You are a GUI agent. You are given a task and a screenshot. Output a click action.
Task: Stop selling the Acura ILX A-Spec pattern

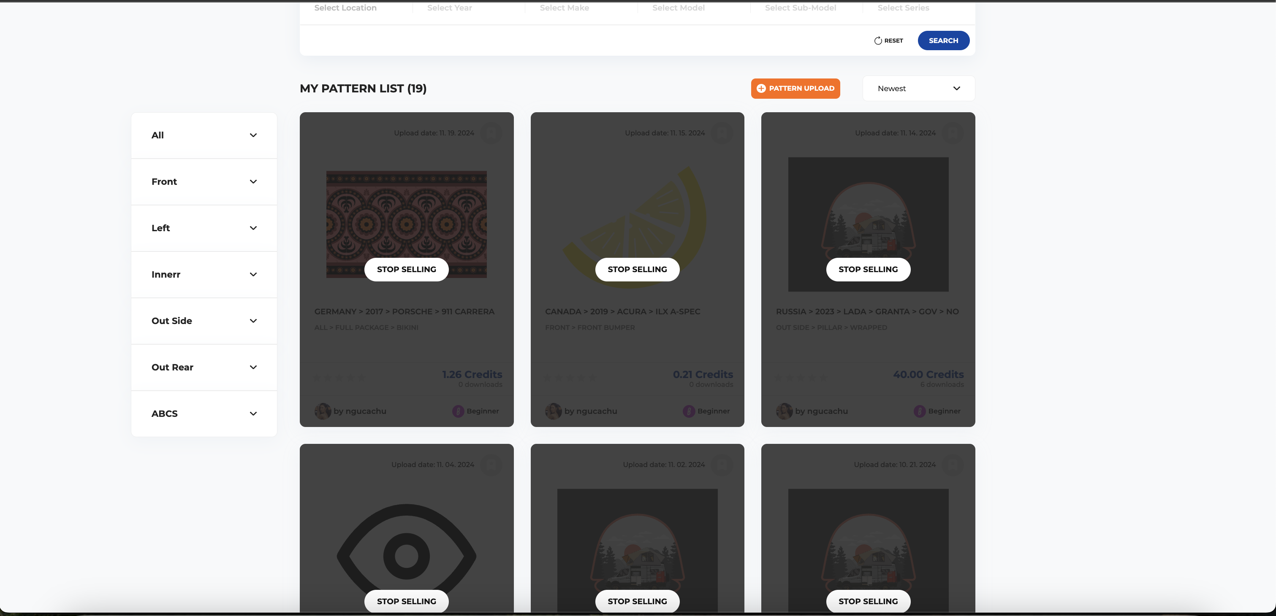click(x=638, y=270)
